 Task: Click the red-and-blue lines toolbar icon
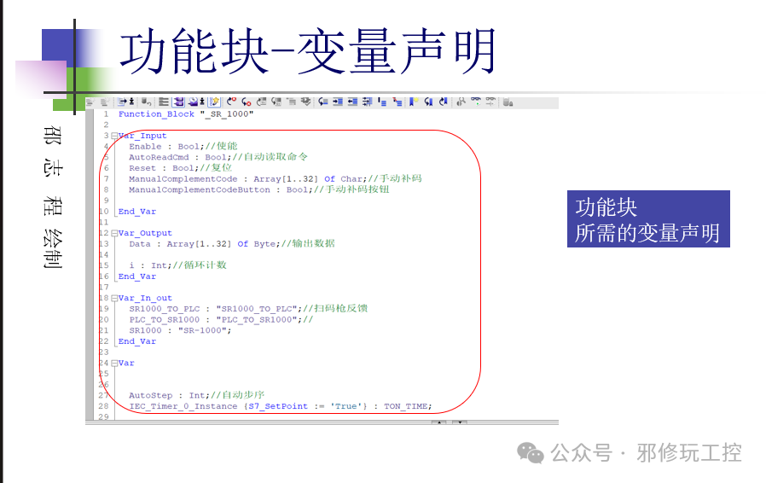(x=398, y=102)
